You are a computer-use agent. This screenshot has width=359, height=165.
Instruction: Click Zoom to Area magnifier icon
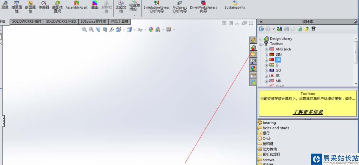pos(91,29)
